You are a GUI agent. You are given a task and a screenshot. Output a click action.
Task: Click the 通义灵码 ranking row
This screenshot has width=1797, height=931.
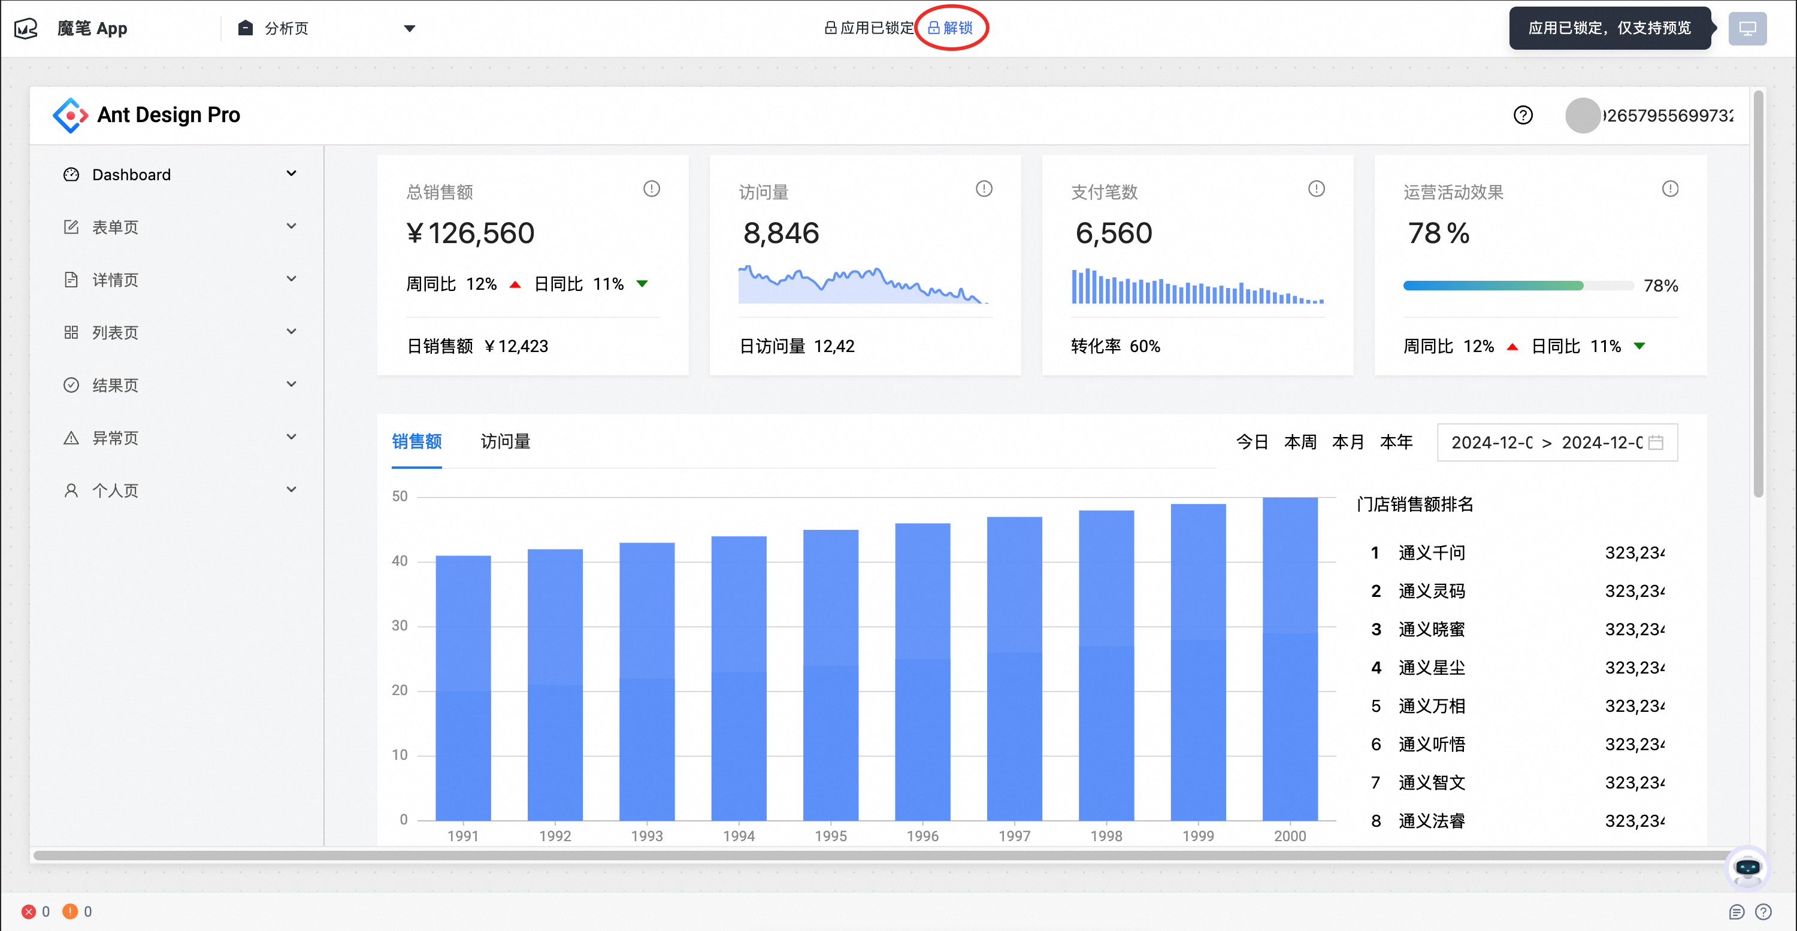pyautogui.click(x=1517, y=592)
